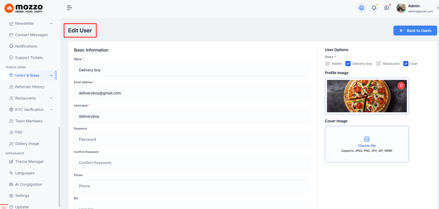Open the notifications bell icon
The image size is (439, 209).
374,8
